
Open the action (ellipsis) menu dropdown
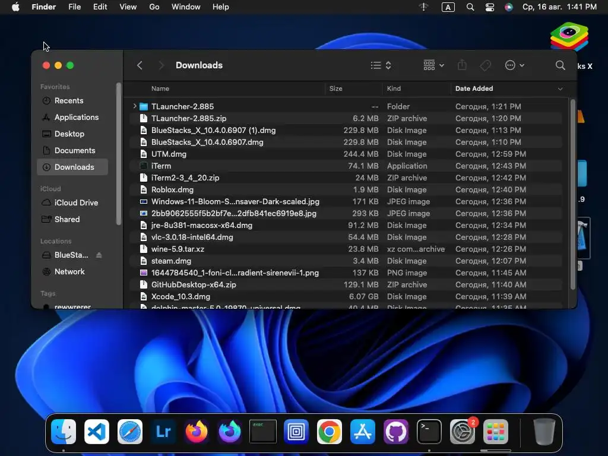[515, 65]
